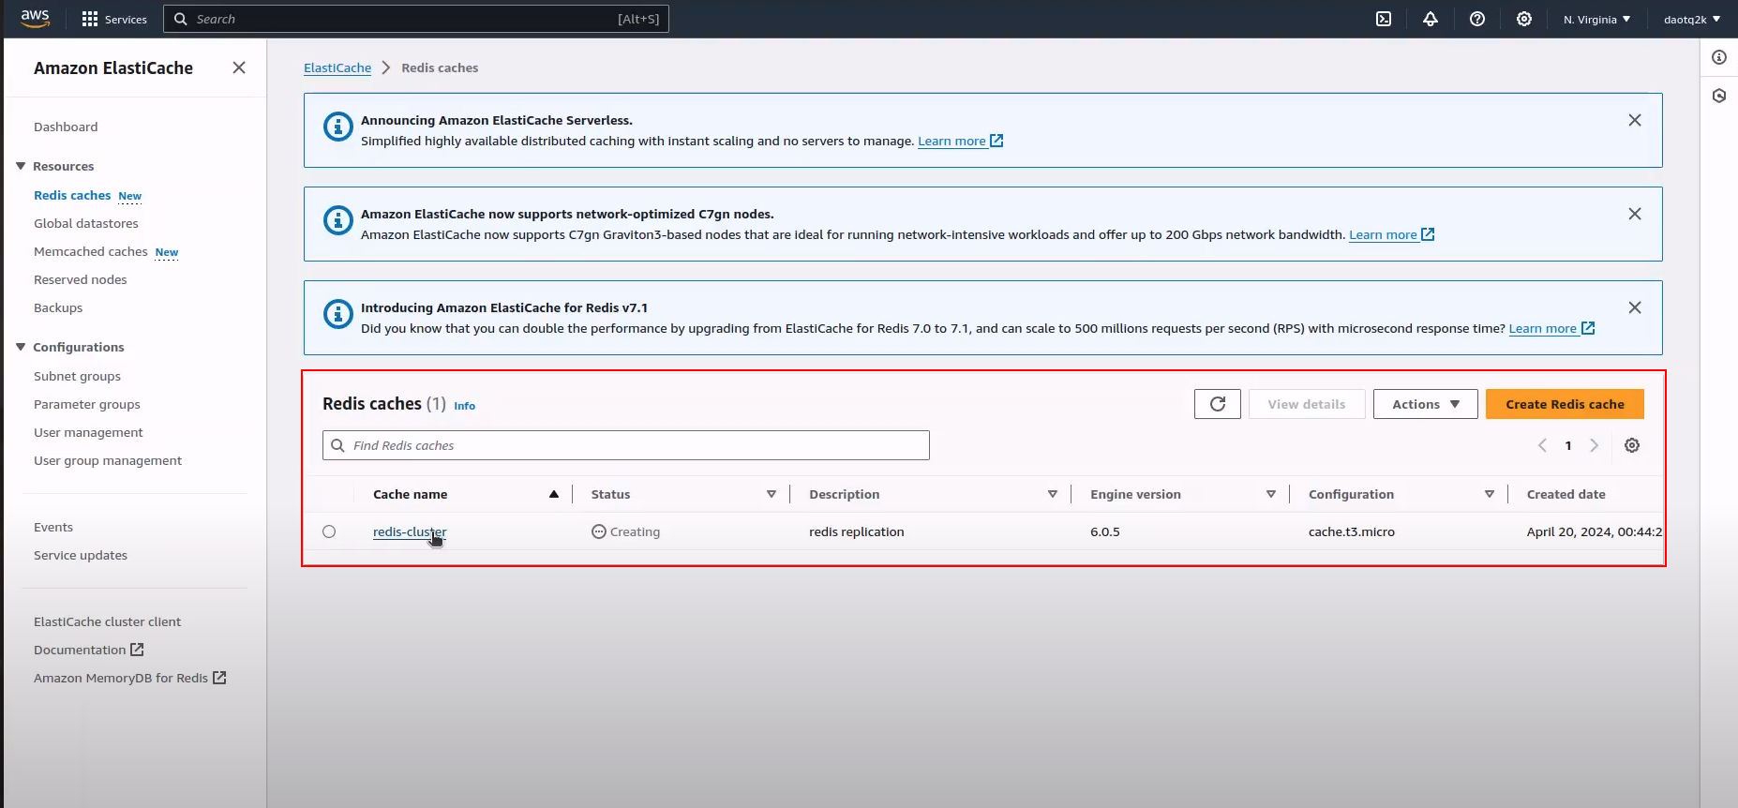
Task: Click the Created date column header
Action: pos(1566,494)
